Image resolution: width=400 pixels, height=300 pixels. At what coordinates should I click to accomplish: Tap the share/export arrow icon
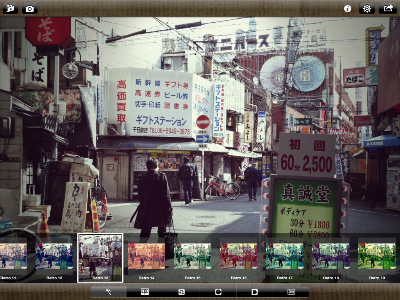coord(388,9)
